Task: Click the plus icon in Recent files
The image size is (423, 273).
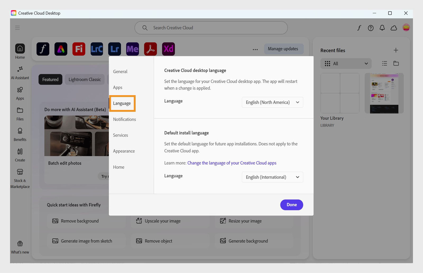Action: (x=396, y=50)
